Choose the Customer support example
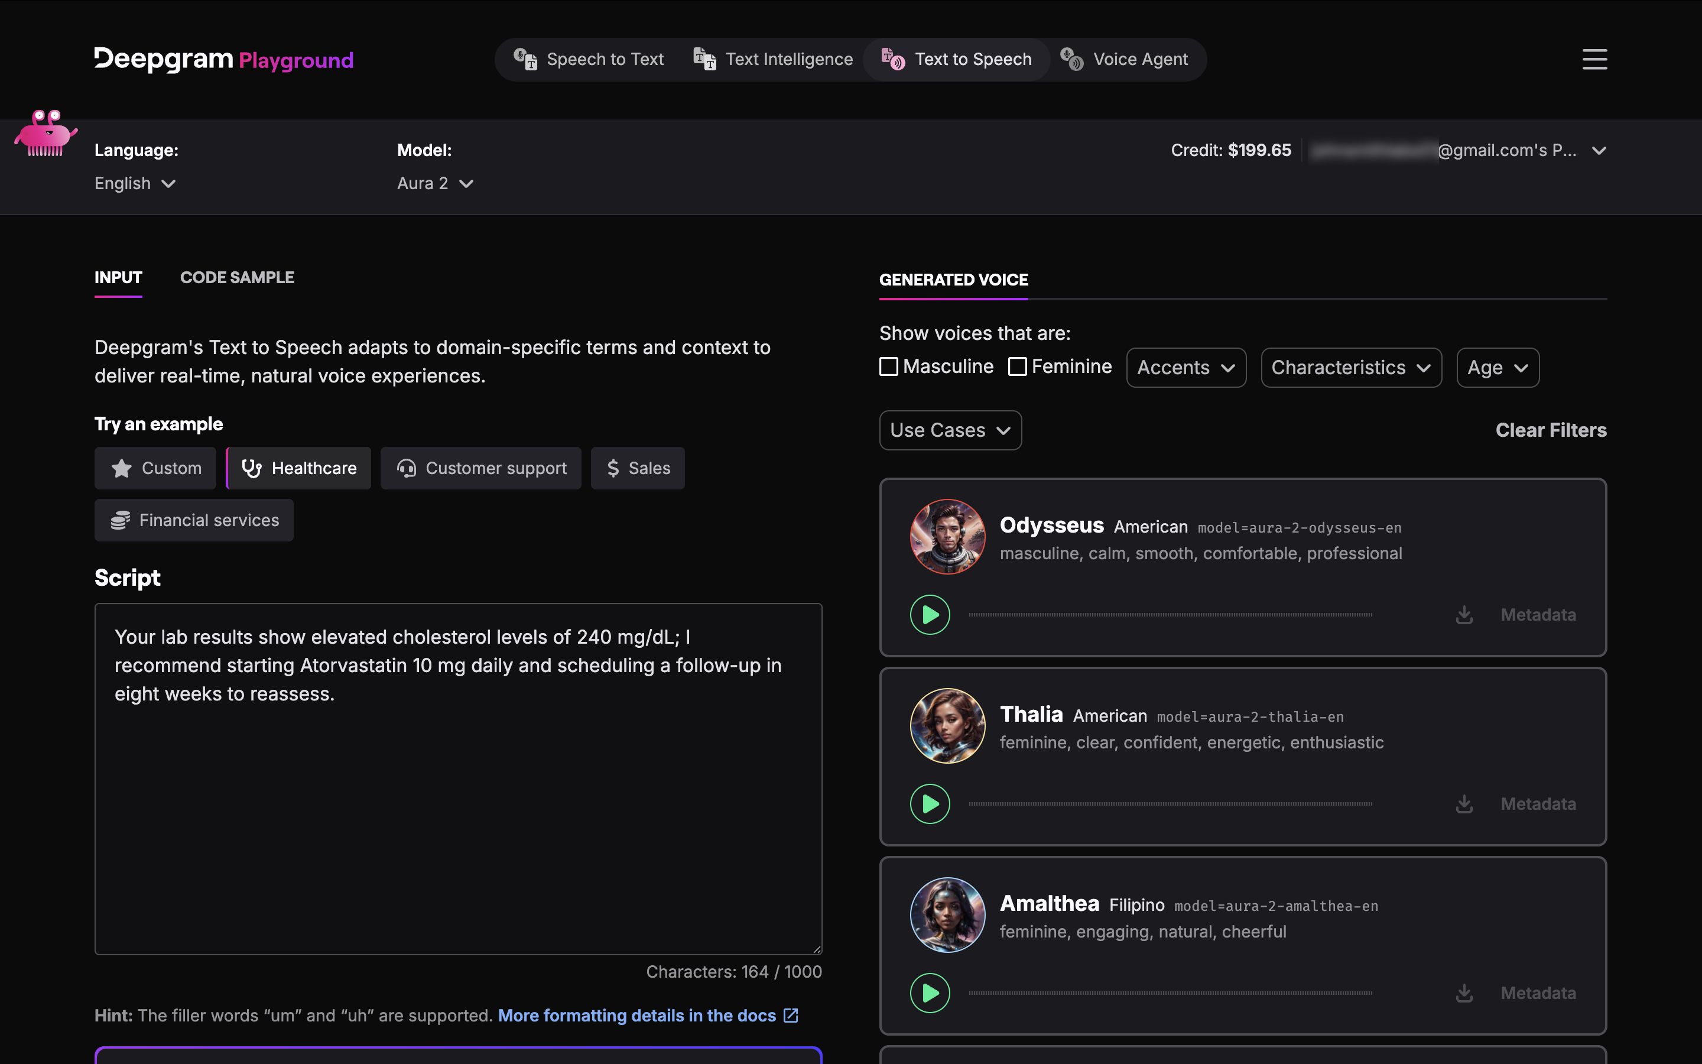 (481, 468)
